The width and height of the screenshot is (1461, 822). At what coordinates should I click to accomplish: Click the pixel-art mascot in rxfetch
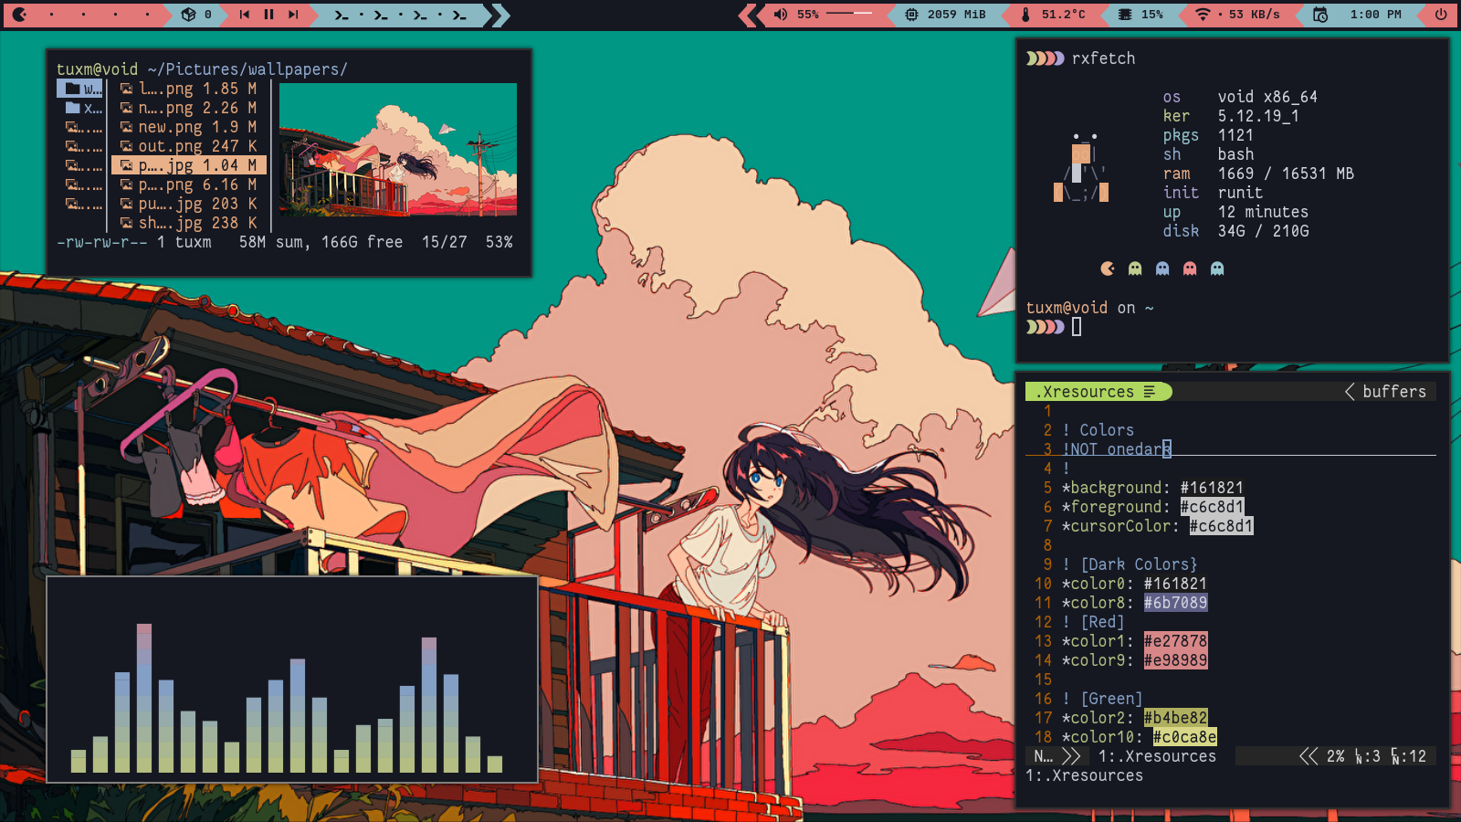point(1081,167)
